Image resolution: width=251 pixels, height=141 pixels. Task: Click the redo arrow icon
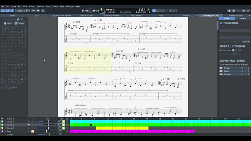[x=38, y=11]
